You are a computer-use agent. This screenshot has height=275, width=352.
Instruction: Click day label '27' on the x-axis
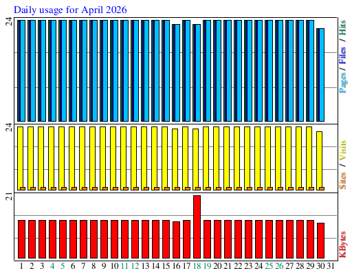click(289, 266)
